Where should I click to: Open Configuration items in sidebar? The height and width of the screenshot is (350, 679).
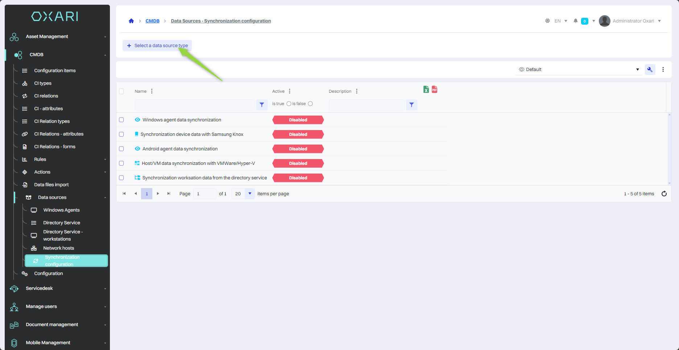pyautogui.click(x=55, y=71)
